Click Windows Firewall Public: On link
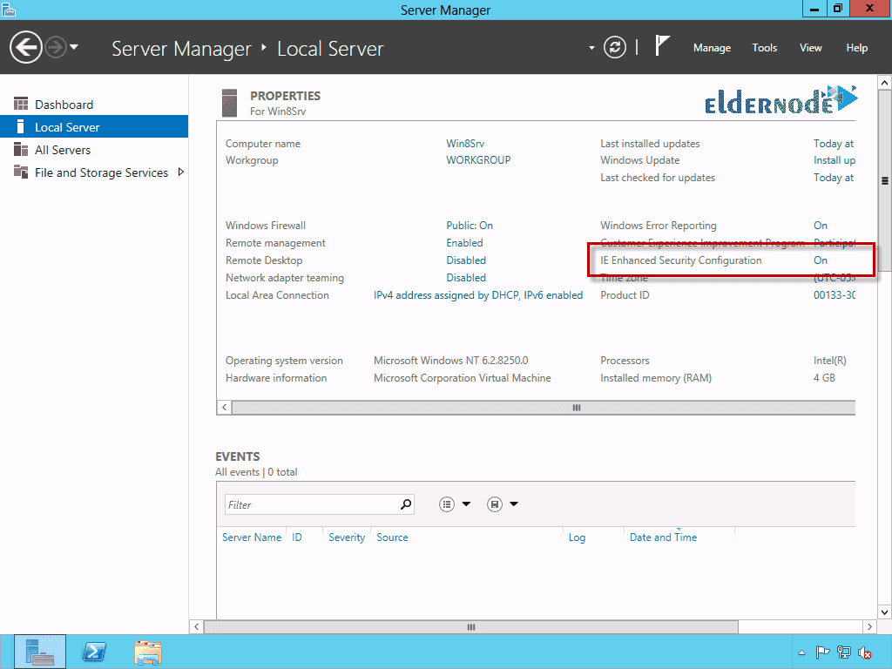This screenshot has width=892, height=669. [470, 226]
